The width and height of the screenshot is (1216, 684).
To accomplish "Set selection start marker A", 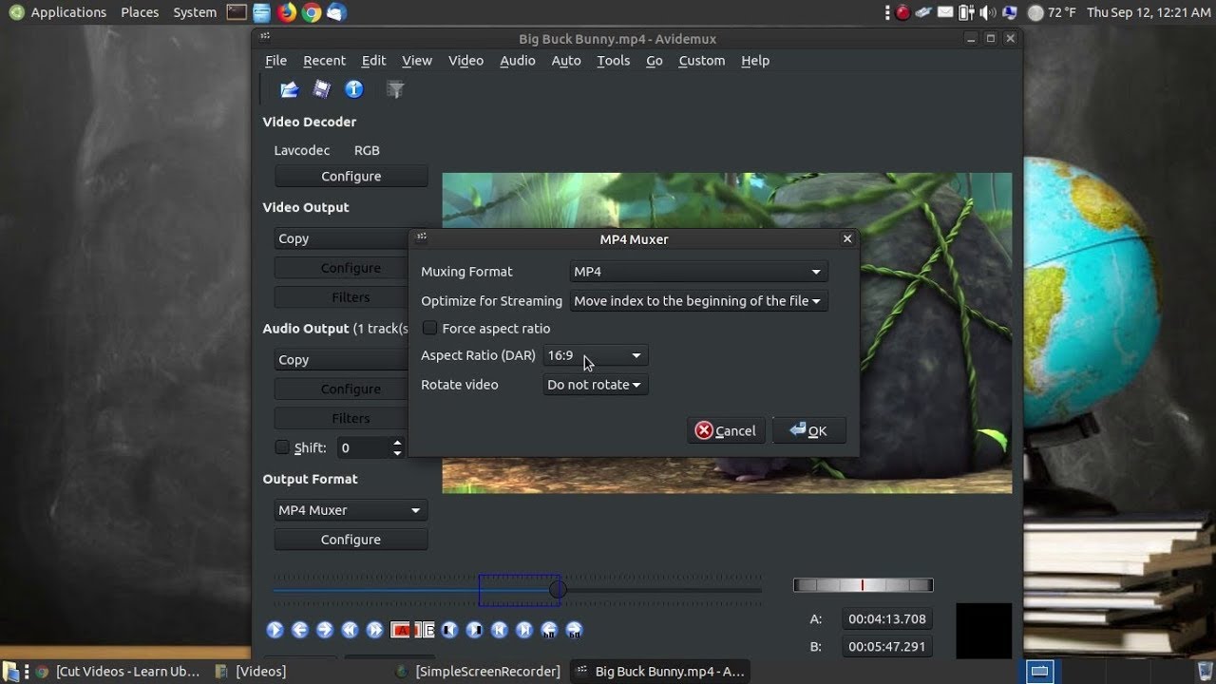I will click(x=401, y=630).
